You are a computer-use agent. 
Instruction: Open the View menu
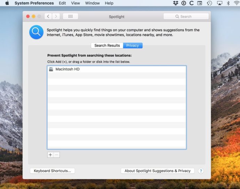75,3
